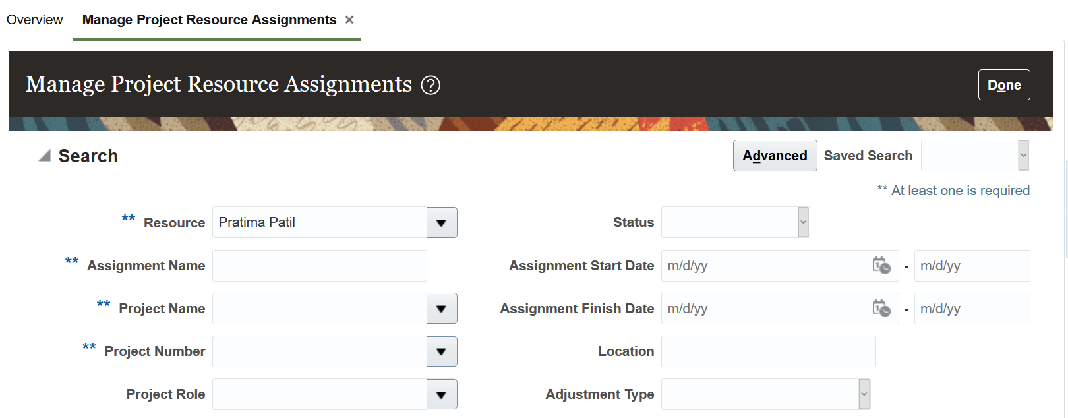Click the Assignment Name text field
Image resolution: width=1068 pixels, height=418 pixels.
click(319, 266)
